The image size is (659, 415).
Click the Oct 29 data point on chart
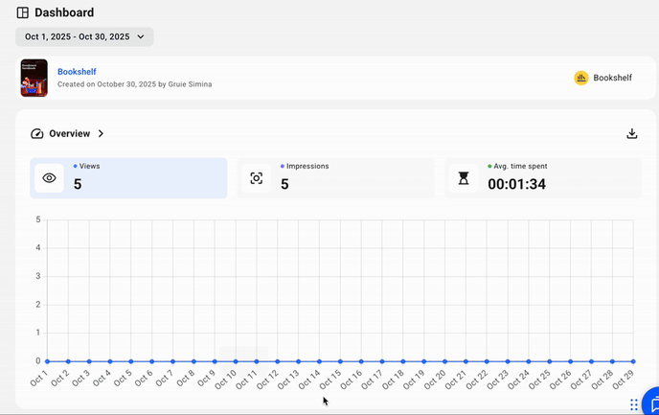click(x=633, y=361)
